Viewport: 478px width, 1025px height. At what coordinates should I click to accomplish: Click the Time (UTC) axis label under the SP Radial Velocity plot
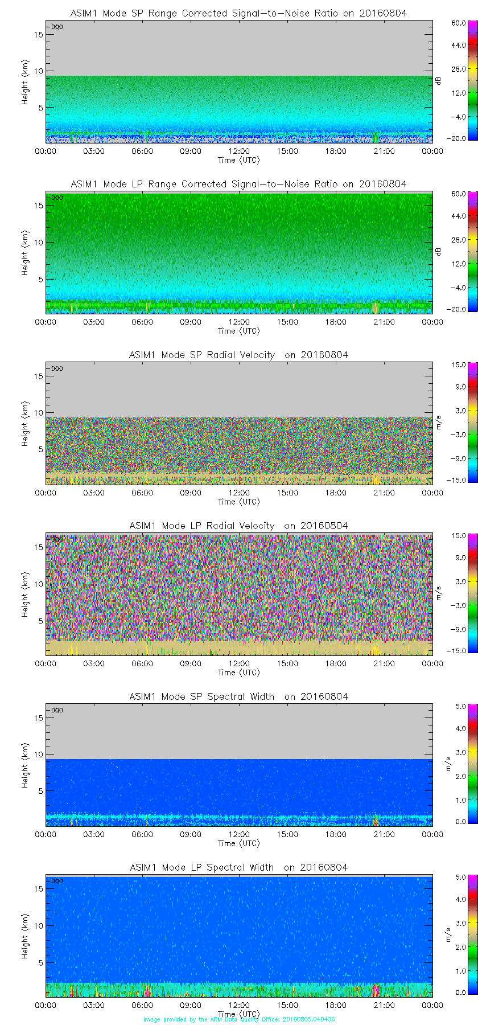pyautogui.click(x=238, y=502)
